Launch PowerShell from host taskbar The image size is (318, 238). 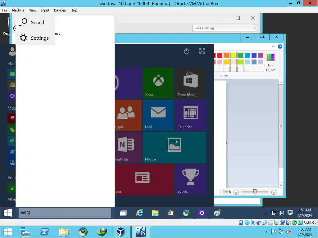tap(44, 232)
